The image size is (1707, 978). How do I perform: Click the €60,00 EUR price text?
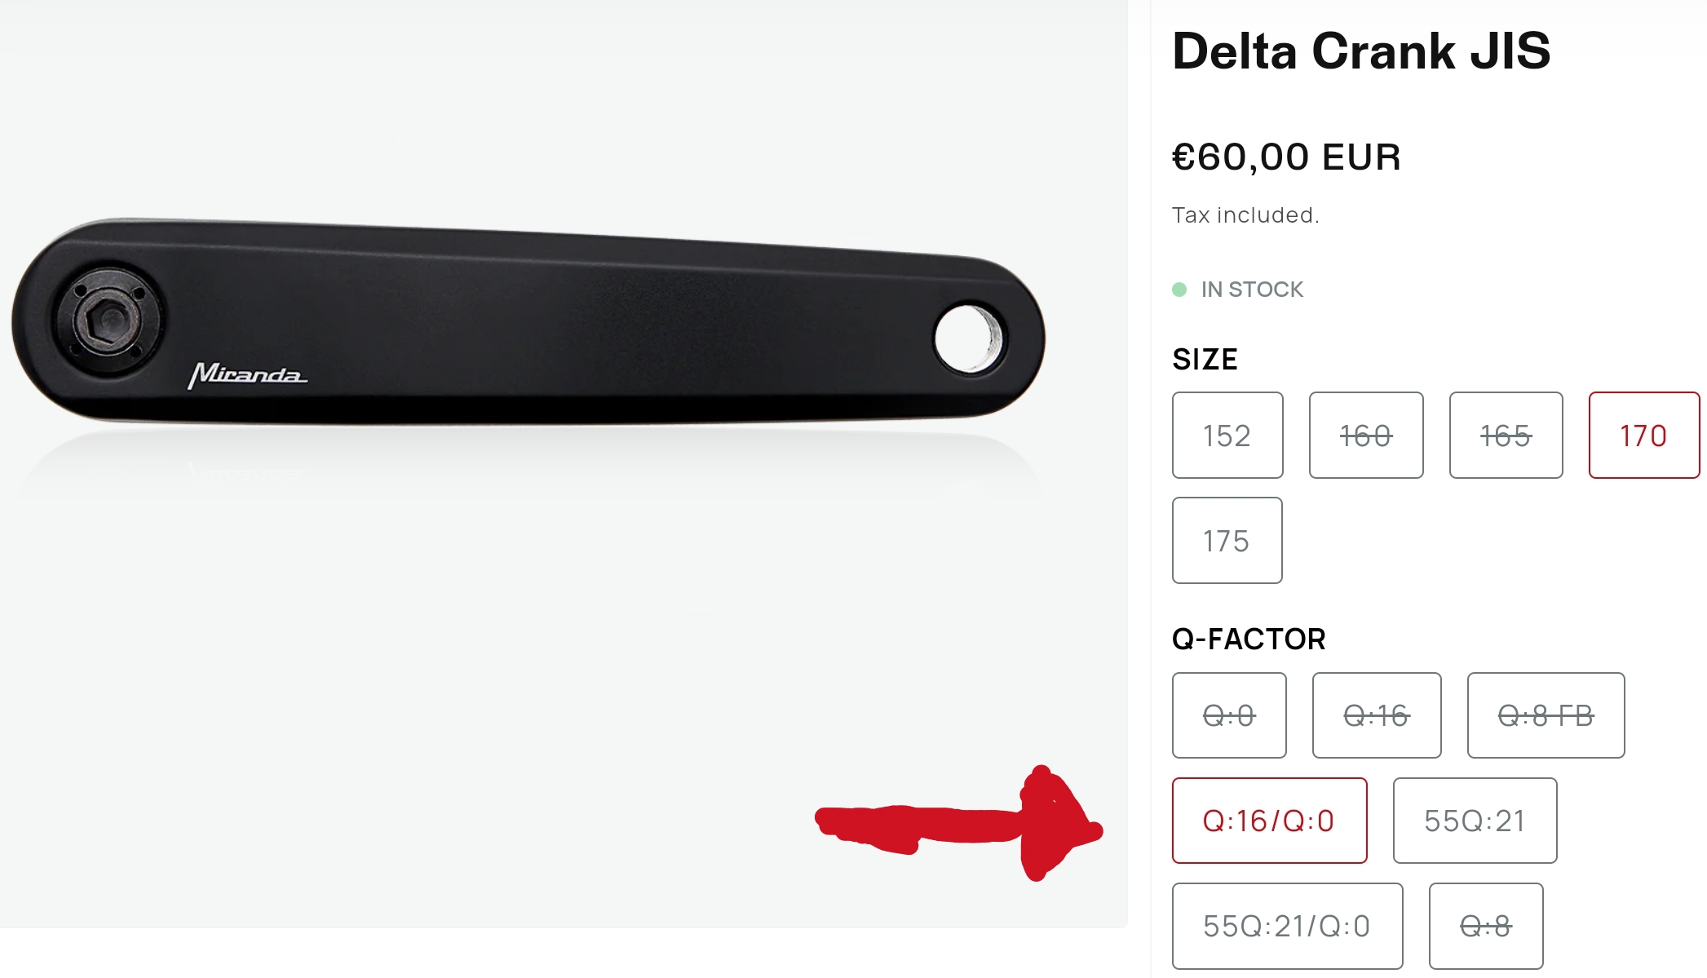point(1286,157)
